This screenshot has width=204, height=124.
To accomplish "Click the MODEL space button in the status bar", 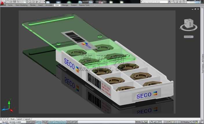I will point(138,122).
